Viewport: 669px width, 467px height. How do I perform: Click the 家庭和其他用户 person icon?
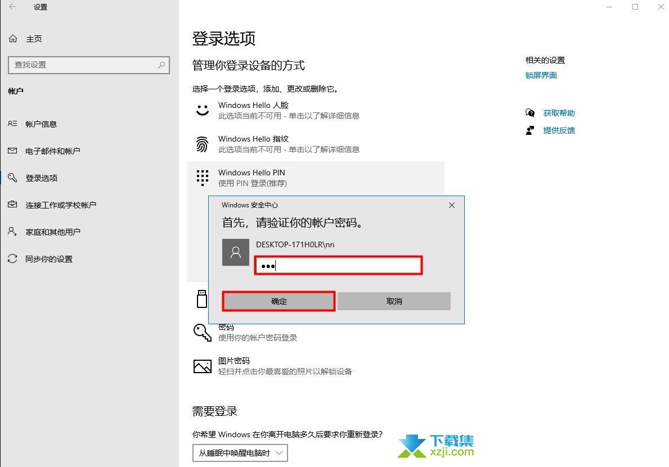[x=12, y=232]
